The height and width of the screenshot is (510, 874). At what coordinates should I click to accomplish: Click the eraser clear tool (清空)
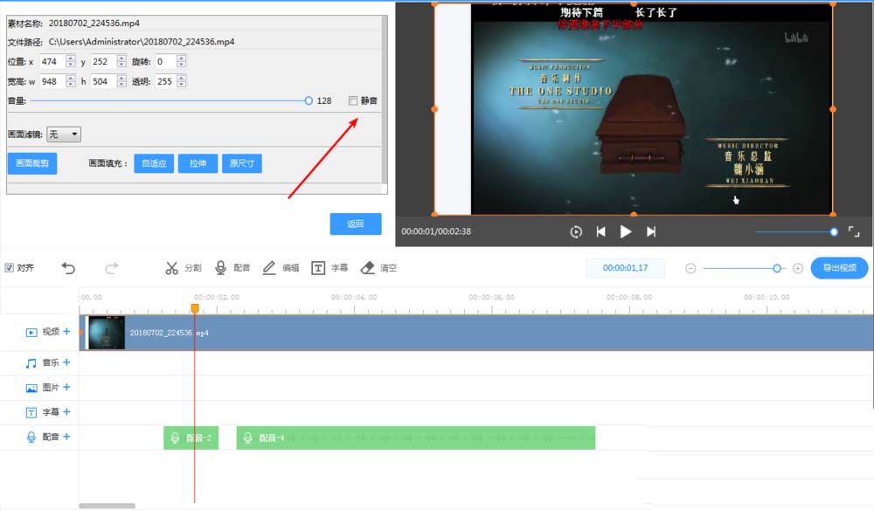[x=378, y=268]
